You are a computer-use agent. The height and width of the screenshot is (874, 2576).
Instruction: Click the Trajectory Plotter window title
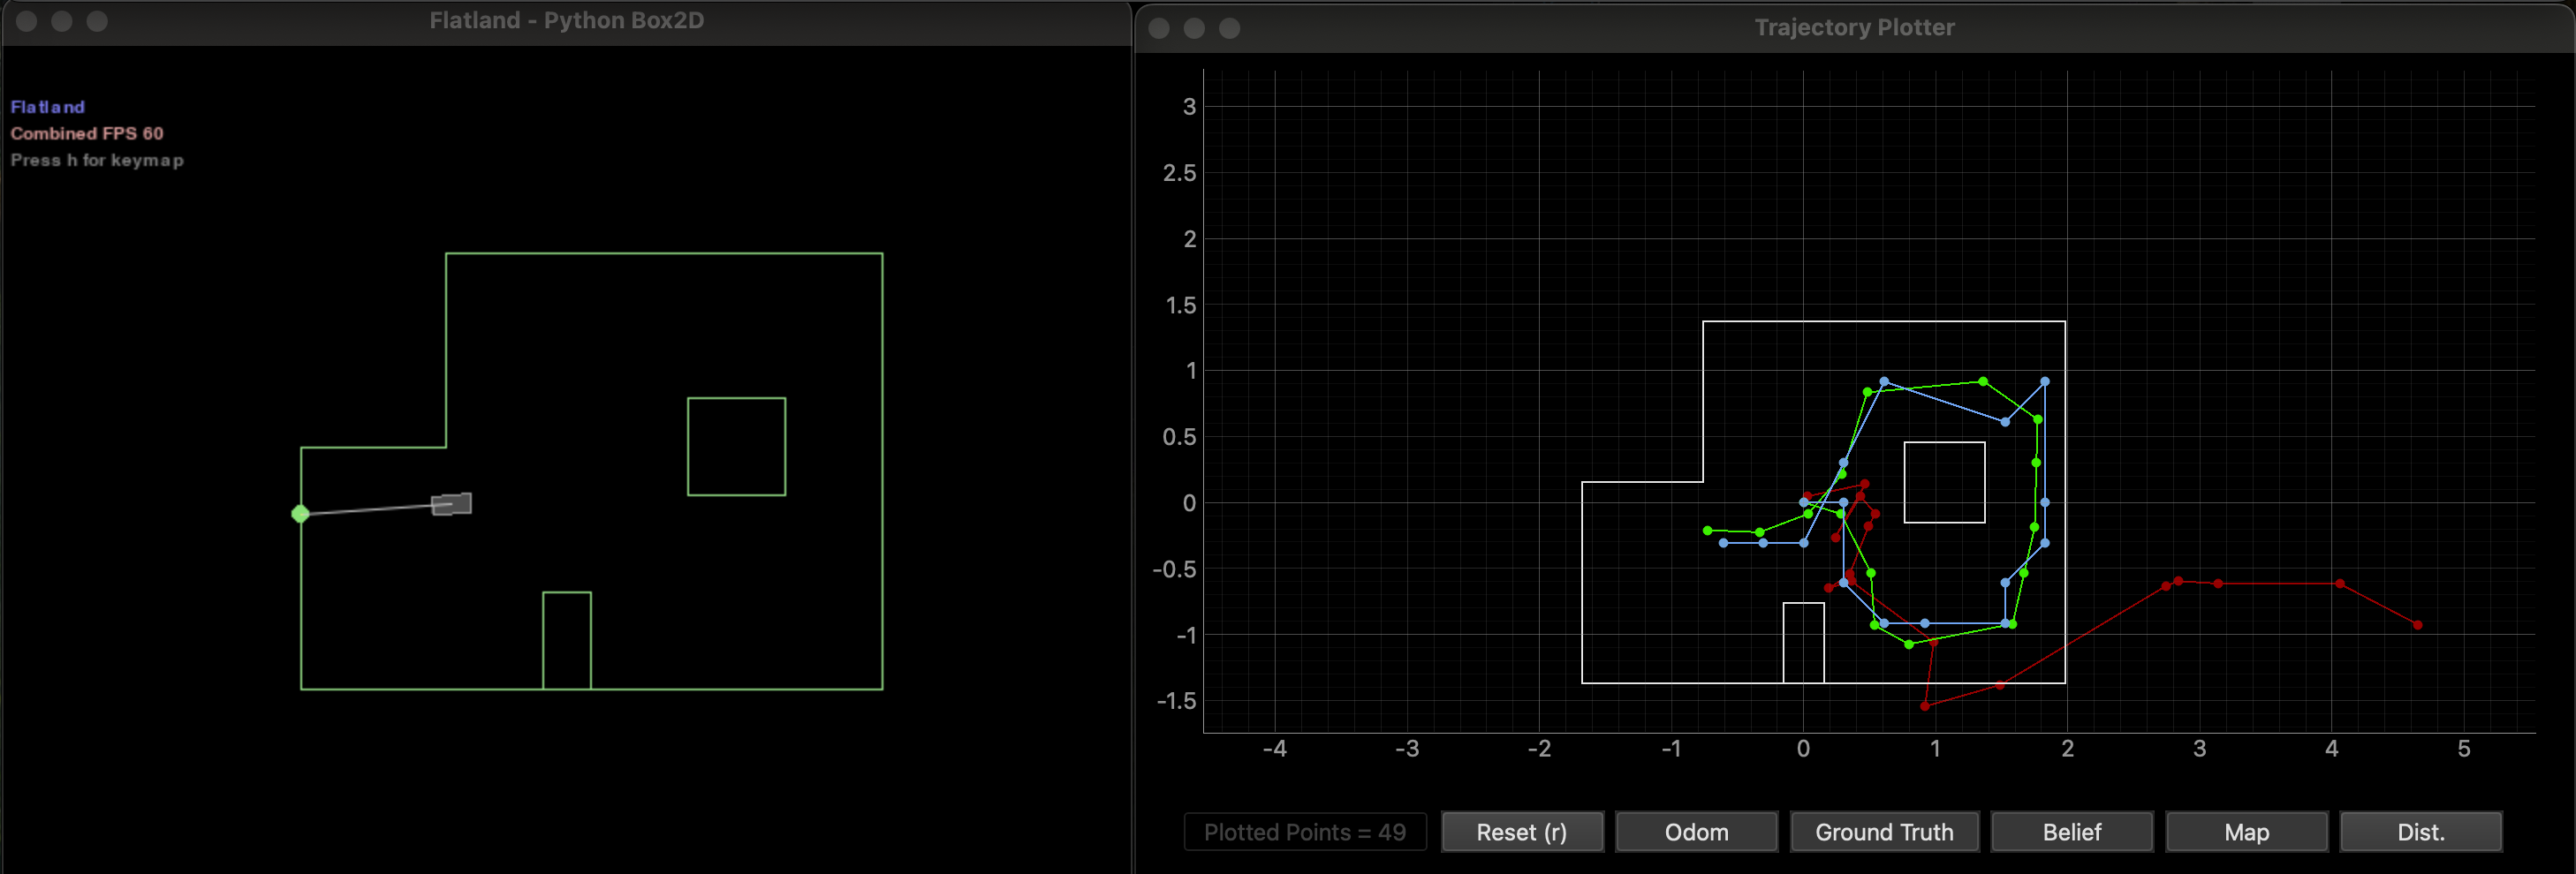1854,27
